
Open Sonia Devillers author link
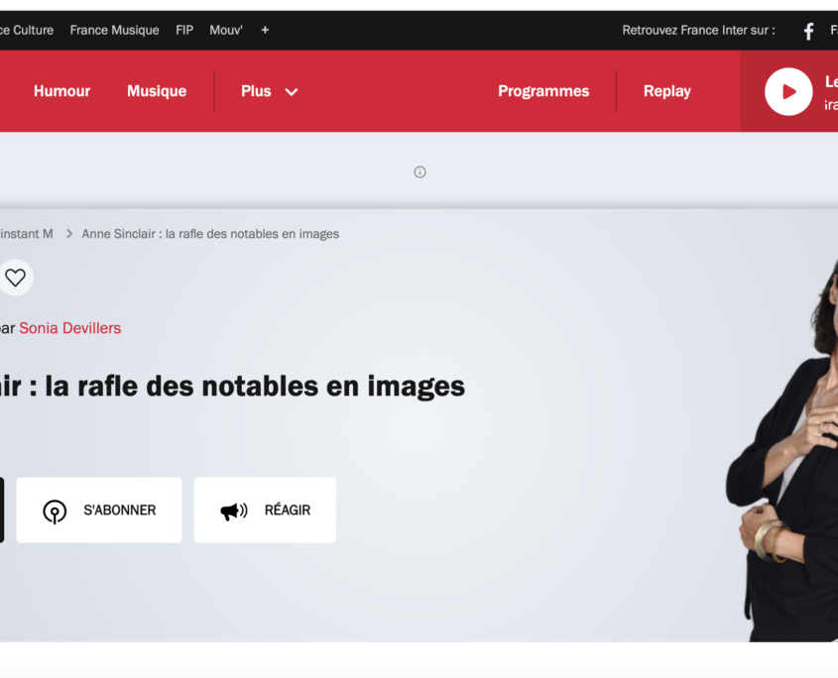70,328
